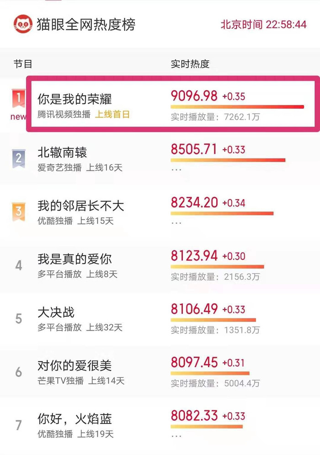Open the show 你是我的荣耀
The height and width of the screenshot is (455, 320).
point(75,99)
